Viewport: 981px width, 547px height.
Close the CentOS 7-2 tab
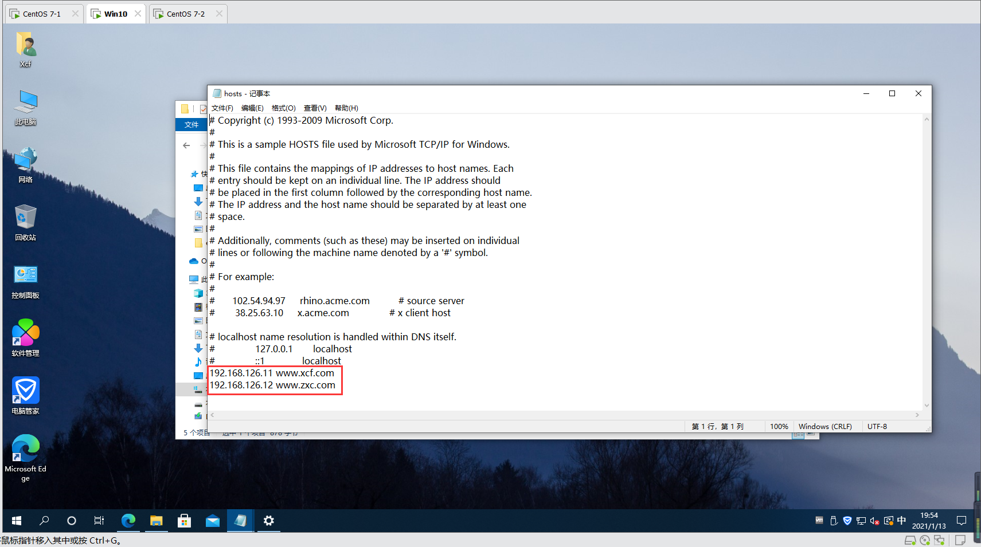[219, 14]
